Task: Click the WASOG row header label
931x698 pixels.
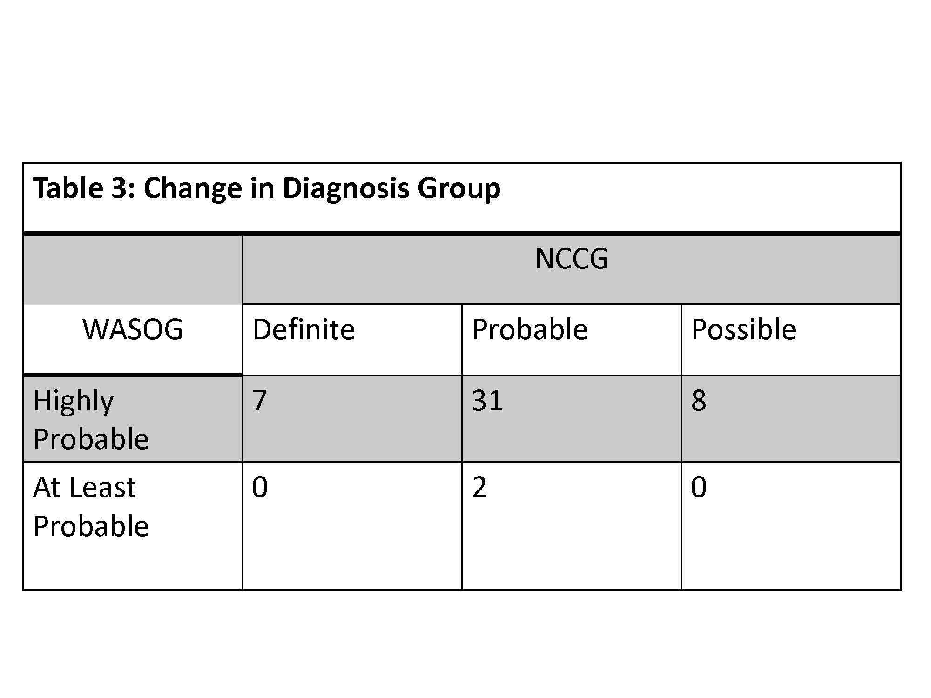Action: point(133,329)
